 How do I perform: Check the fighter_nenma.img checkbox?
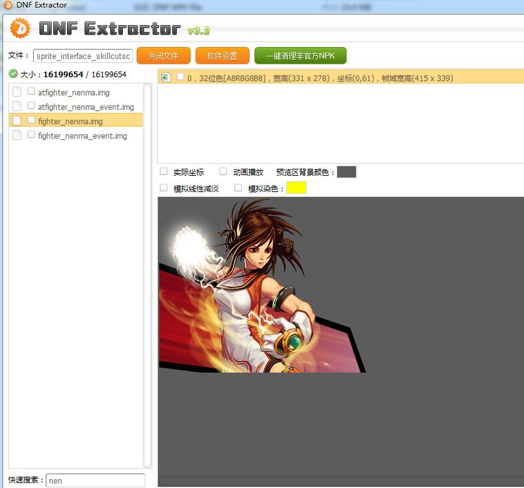pyautogui.click(x=31, y=120)
